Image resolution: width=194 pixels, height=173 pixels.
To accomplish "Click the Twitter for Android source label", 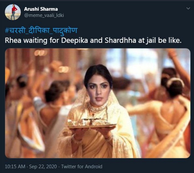I will tap(81, 167).
